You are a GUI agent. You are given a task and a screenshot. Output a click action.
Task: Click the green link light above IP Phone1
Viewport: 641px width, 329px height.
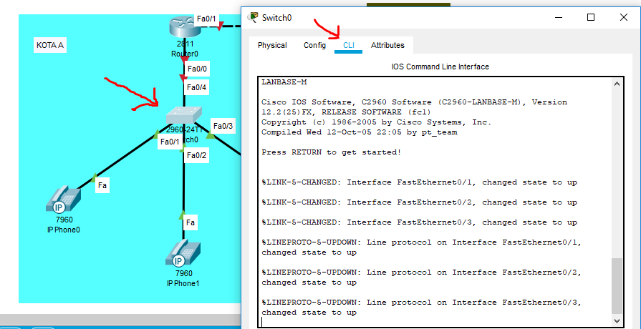183,214
